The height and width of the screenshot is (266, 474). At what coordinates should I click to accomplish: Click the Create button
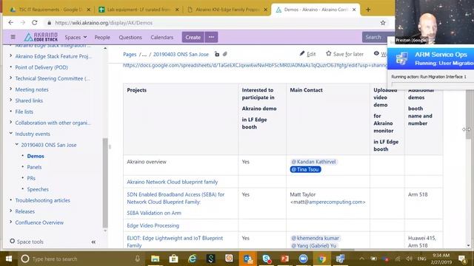(x=193, y=37)
